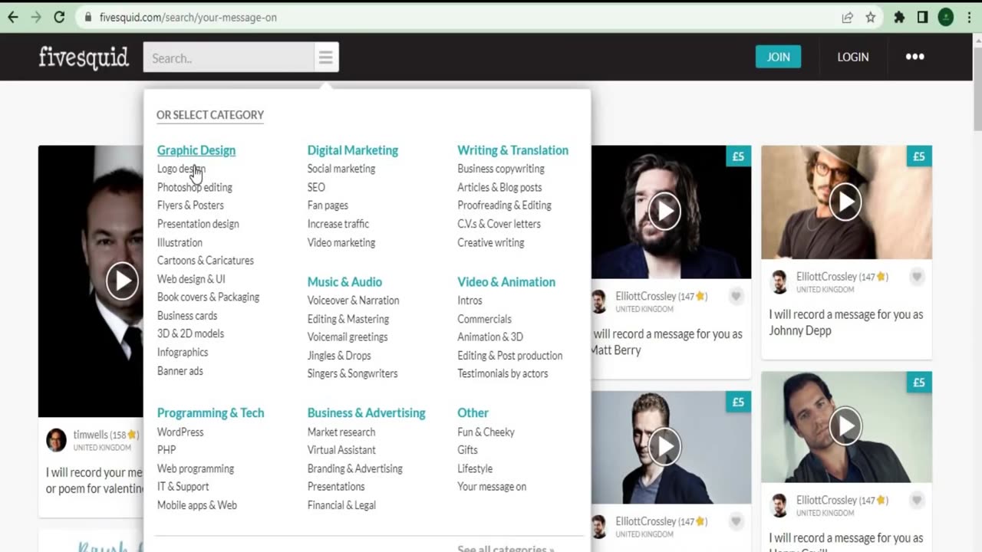Screen dimensions: 982x552
Task: Open the Chrome three-dot menu
Action: (968, 17)
